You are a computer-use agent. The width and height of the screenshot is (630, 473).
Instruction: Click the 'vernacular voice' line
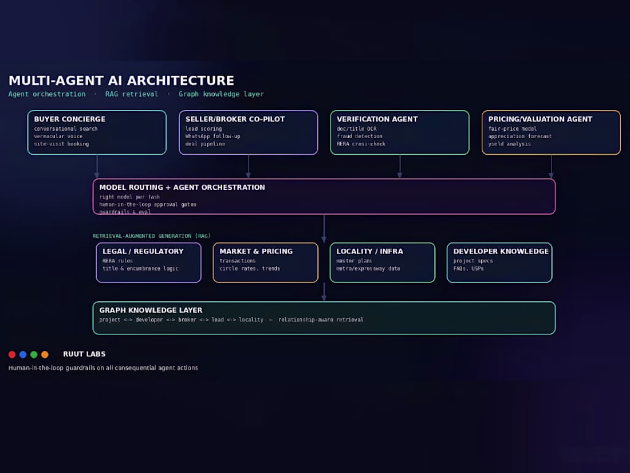(x=58, y=136)
